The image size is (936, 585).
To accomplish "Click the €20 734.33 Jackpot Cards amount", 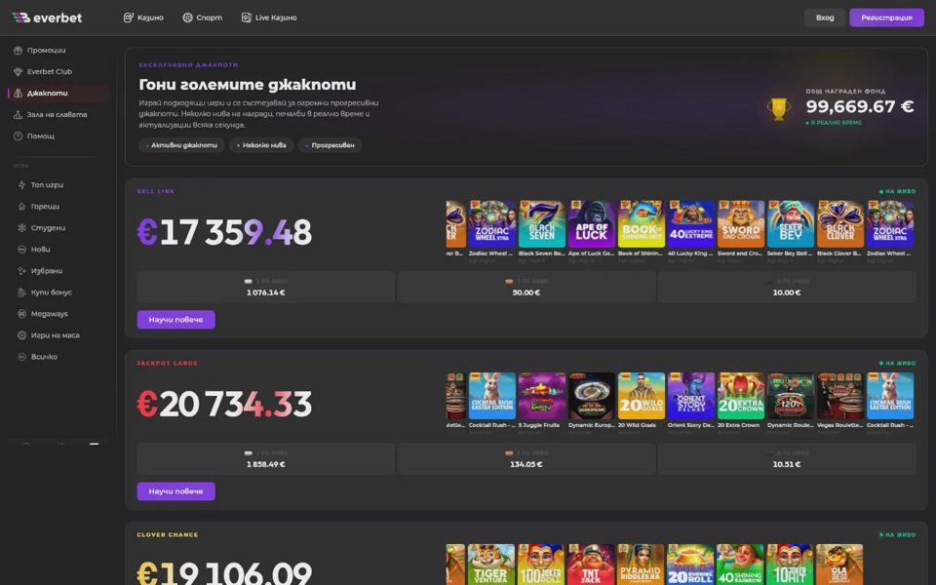I will 224,404.
